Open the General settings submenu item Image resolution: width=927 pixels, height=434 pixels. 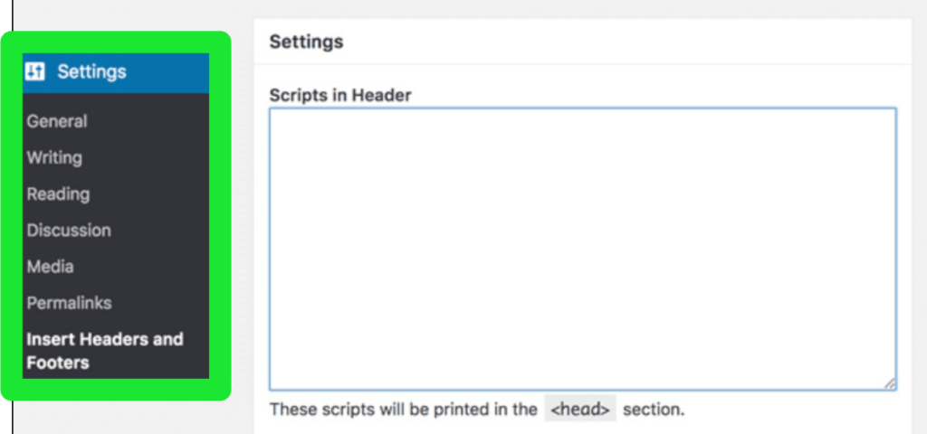point(57,122)
